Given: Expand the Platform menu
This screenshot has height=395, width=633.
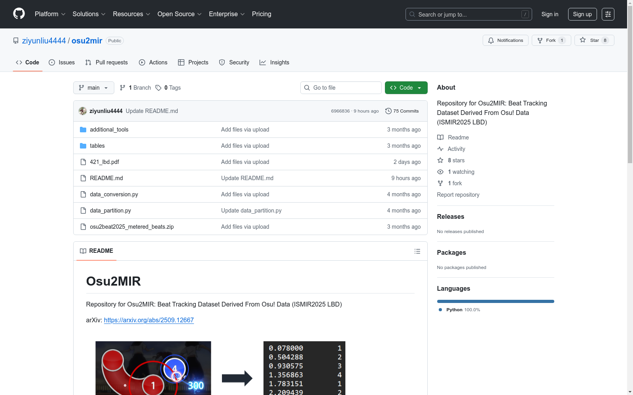Looking at the screenshot, I should click(50, 14).
